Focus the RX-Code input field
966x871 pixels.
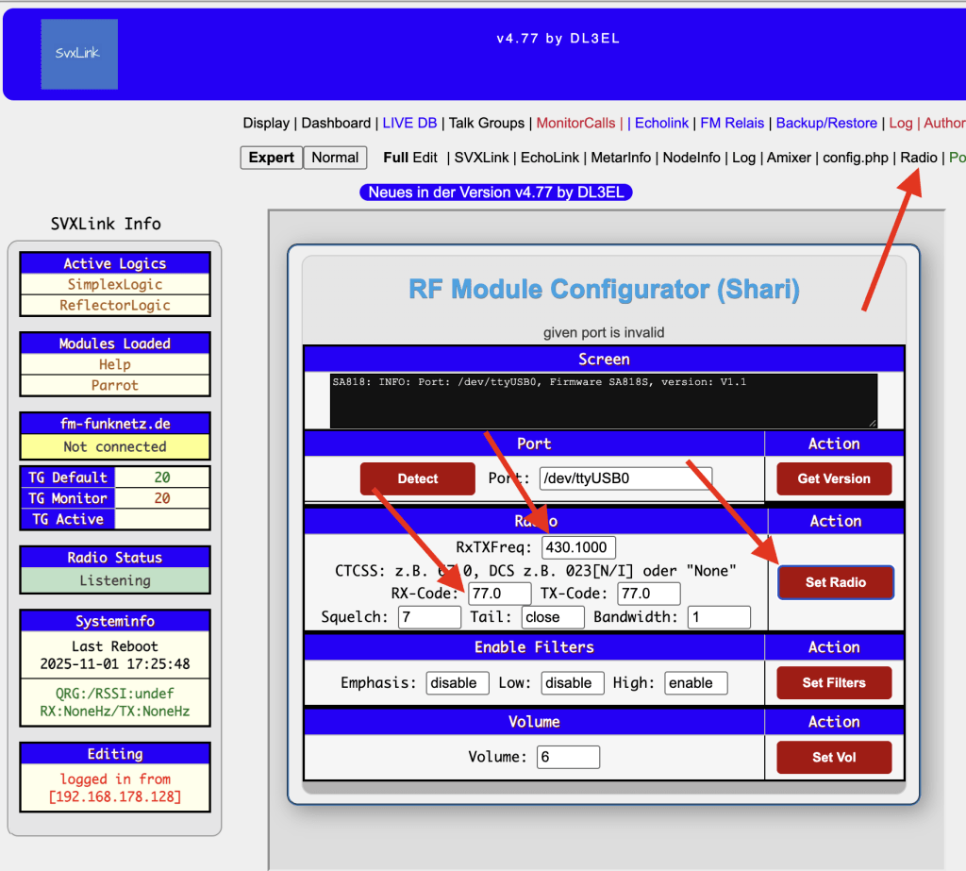click(x=499, y=594)
